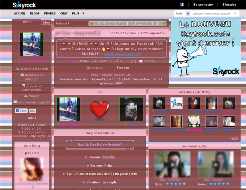Click the 'Taureau' astro sign text

point(123,68)
